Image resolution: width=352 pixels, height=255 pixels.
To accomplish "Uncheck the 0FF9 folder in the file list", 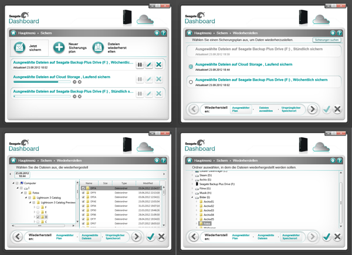I will click(83, 193).
